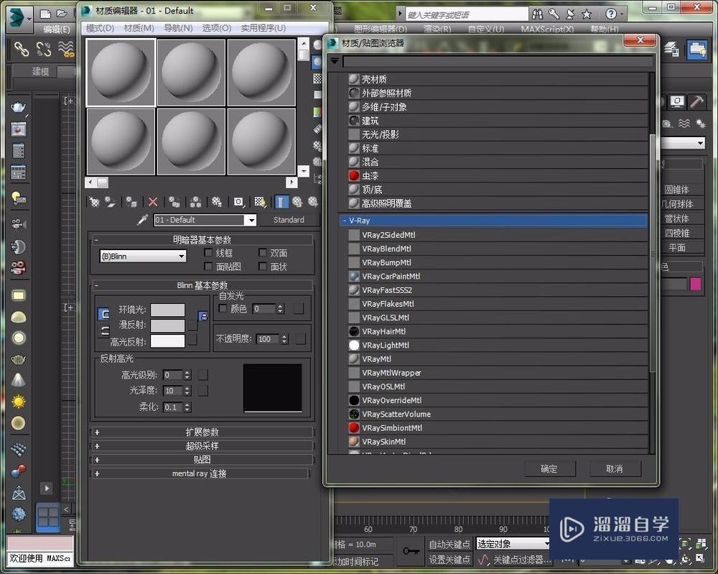Expand 贴图 maps rollout
This screenshot has width=718, height=574.
tap(202, 460)
